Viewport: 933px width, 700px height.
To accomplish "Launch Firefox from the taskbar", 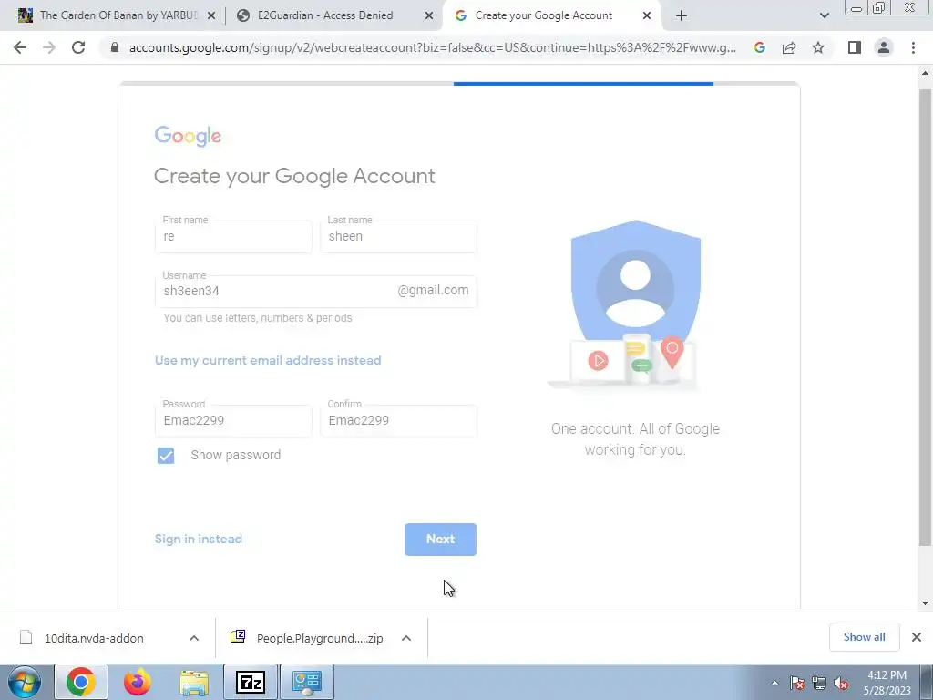I will [137, 682].
